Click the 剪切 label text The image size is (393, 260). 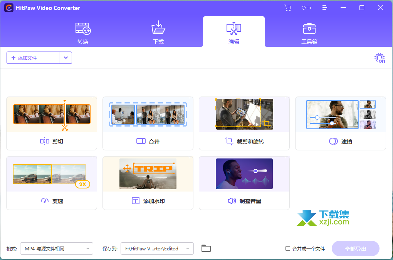[x=58, y=142]
